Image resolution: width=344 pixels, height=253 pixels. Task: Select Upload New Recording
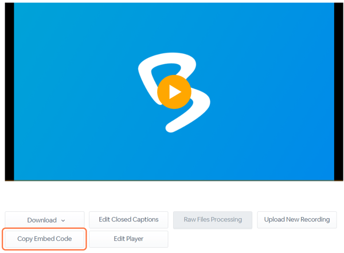(297, 220)
